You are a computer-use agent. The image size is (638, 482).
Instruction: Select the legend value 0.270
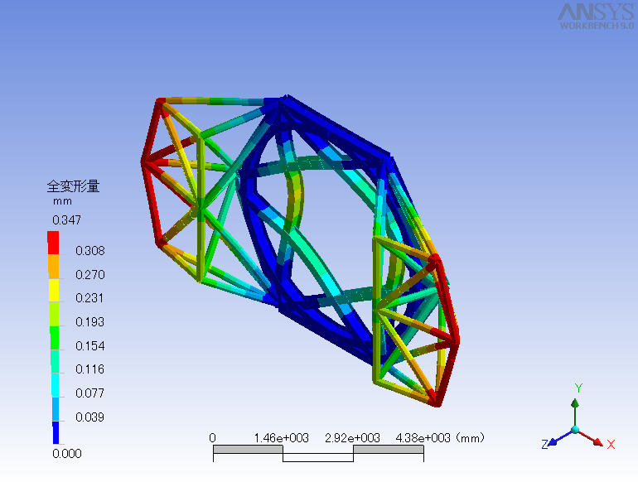point(90,275)
